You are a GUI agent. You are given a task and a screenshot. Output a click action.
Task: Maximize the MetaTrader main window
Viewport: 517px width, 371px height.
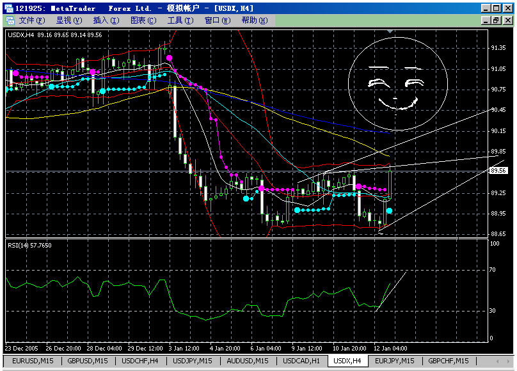[496, 8]
